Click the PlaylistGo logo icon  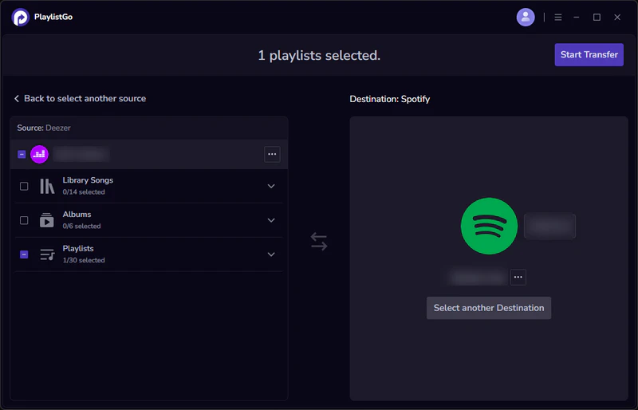pos(21,17)
